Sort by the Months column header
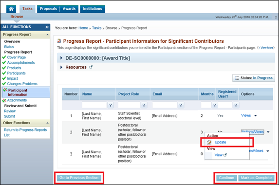This screenshot has width=279, height=185. [207, 94]
